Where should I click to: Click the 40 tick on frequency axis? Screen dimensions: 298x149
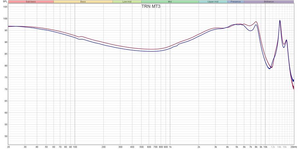pyautogui.click(x=37, y=147)
